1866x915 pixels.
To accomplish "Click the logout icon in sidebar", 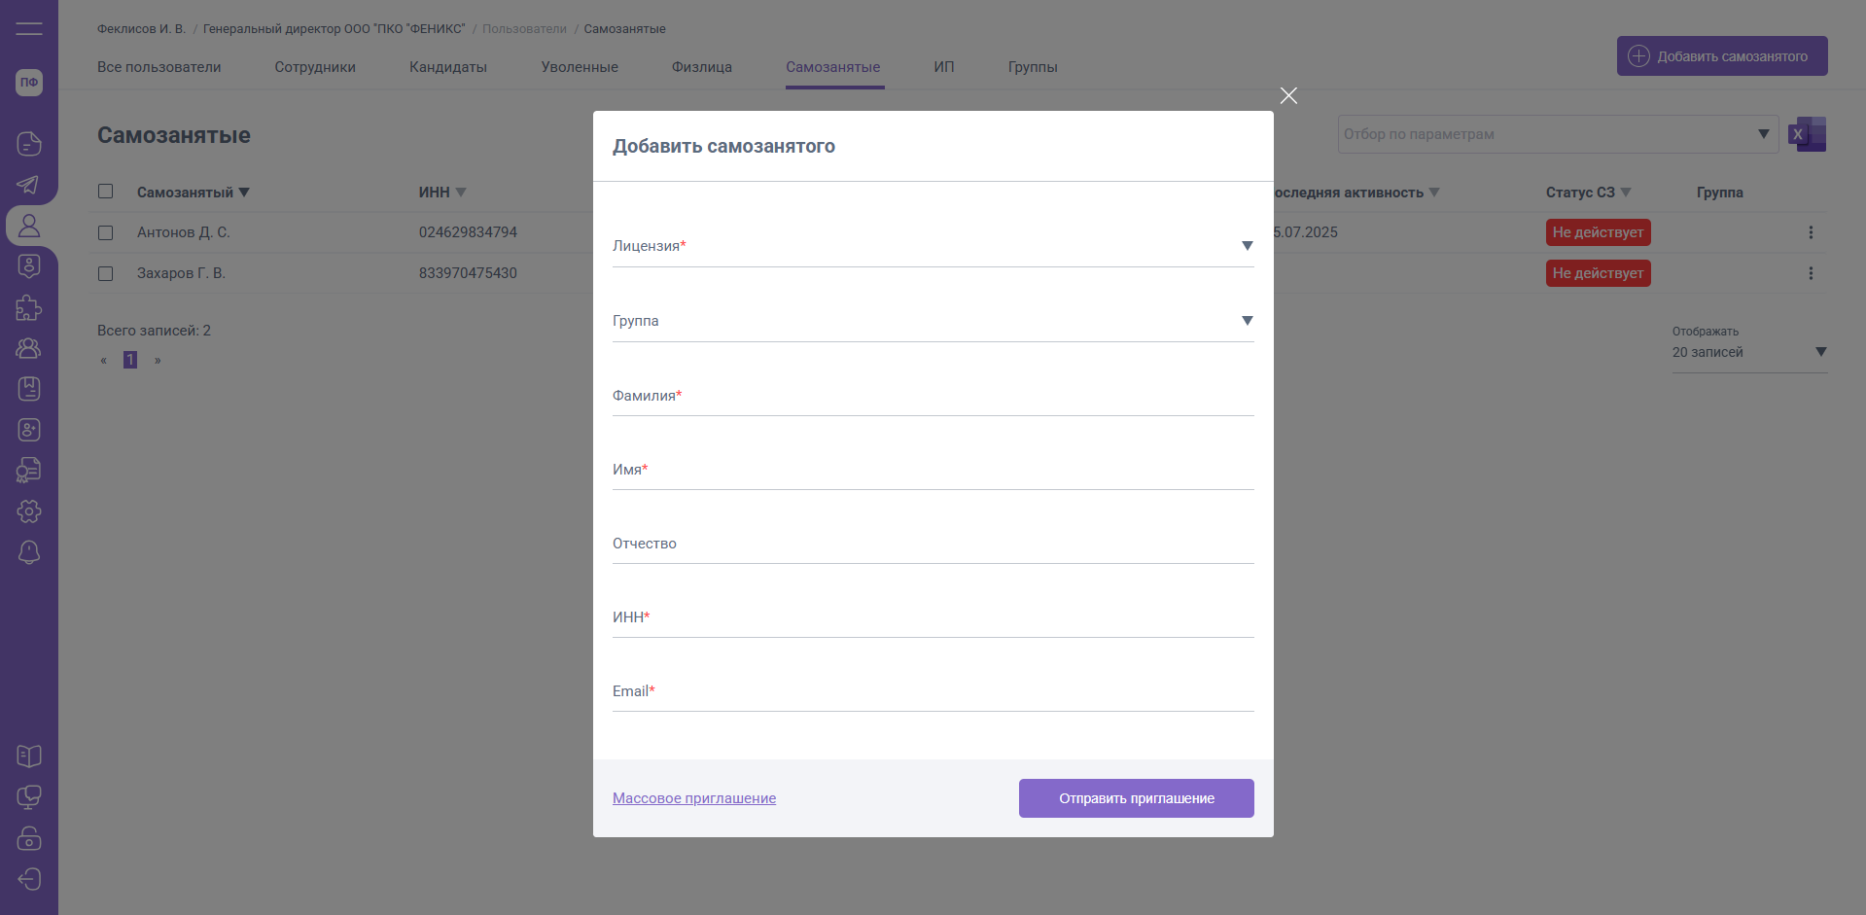I will tap(29, 879).
